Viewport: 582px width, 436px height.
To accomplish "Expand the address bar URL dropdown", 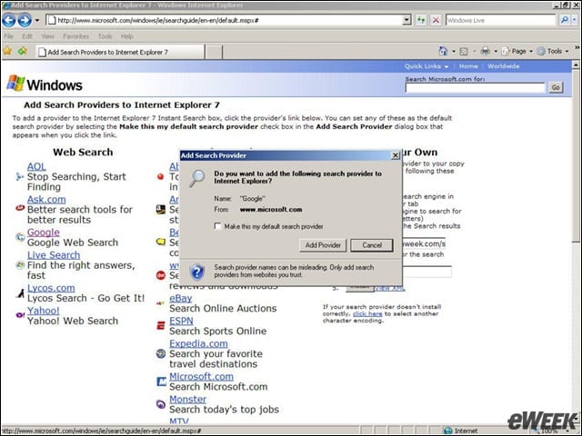I will pos(406,20).
